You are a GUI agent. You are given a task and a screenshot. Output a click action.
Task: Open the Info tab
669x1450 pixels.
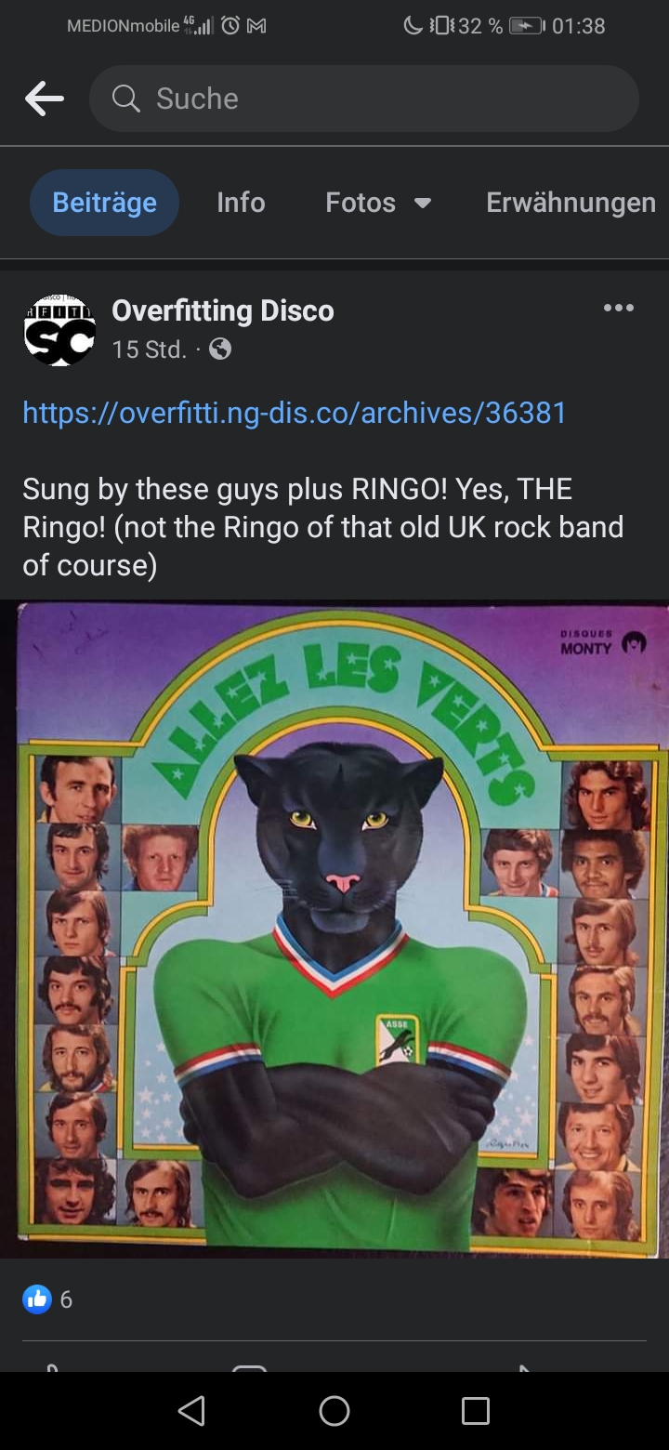[x=241, y=203]
